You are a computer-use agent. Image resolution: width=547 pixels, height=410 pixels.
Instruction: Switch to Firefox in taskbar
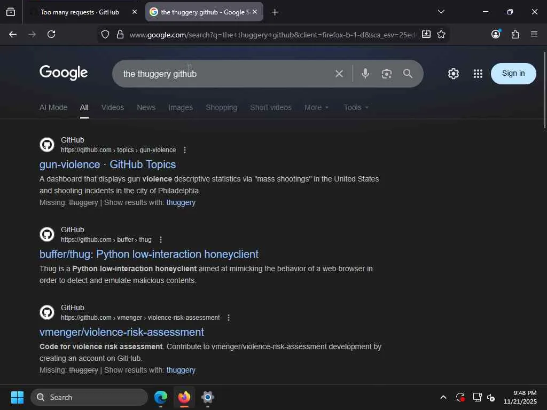(x=184, y=397)
